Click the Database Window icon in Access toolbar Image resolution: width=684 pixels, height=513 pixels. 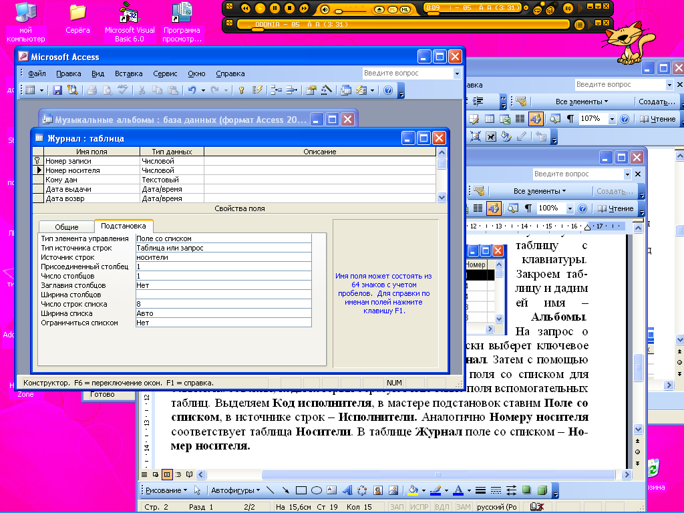(346, 90)
